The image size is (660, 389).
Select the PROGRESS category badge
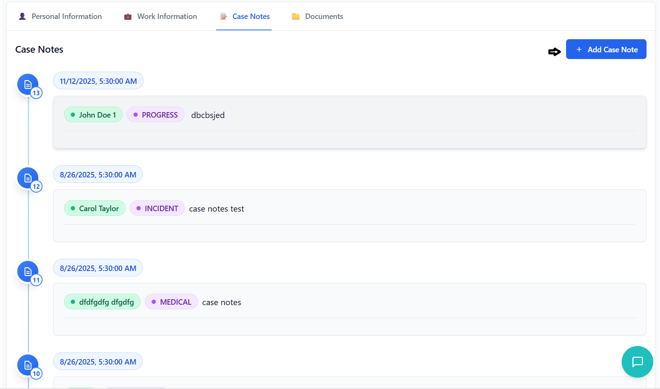coord(155,115)
